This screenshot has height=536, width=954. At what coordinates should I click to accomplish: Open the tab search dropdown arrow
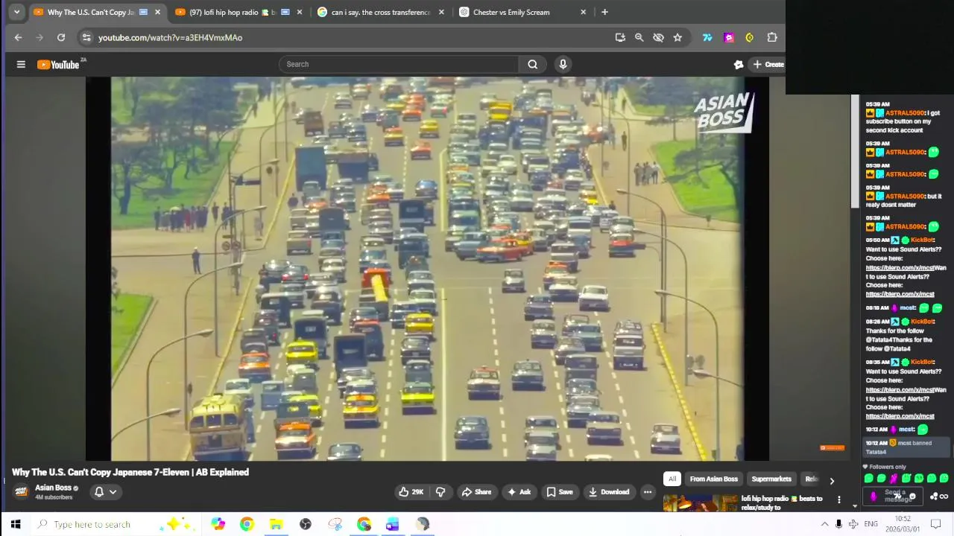coord(16,12)
